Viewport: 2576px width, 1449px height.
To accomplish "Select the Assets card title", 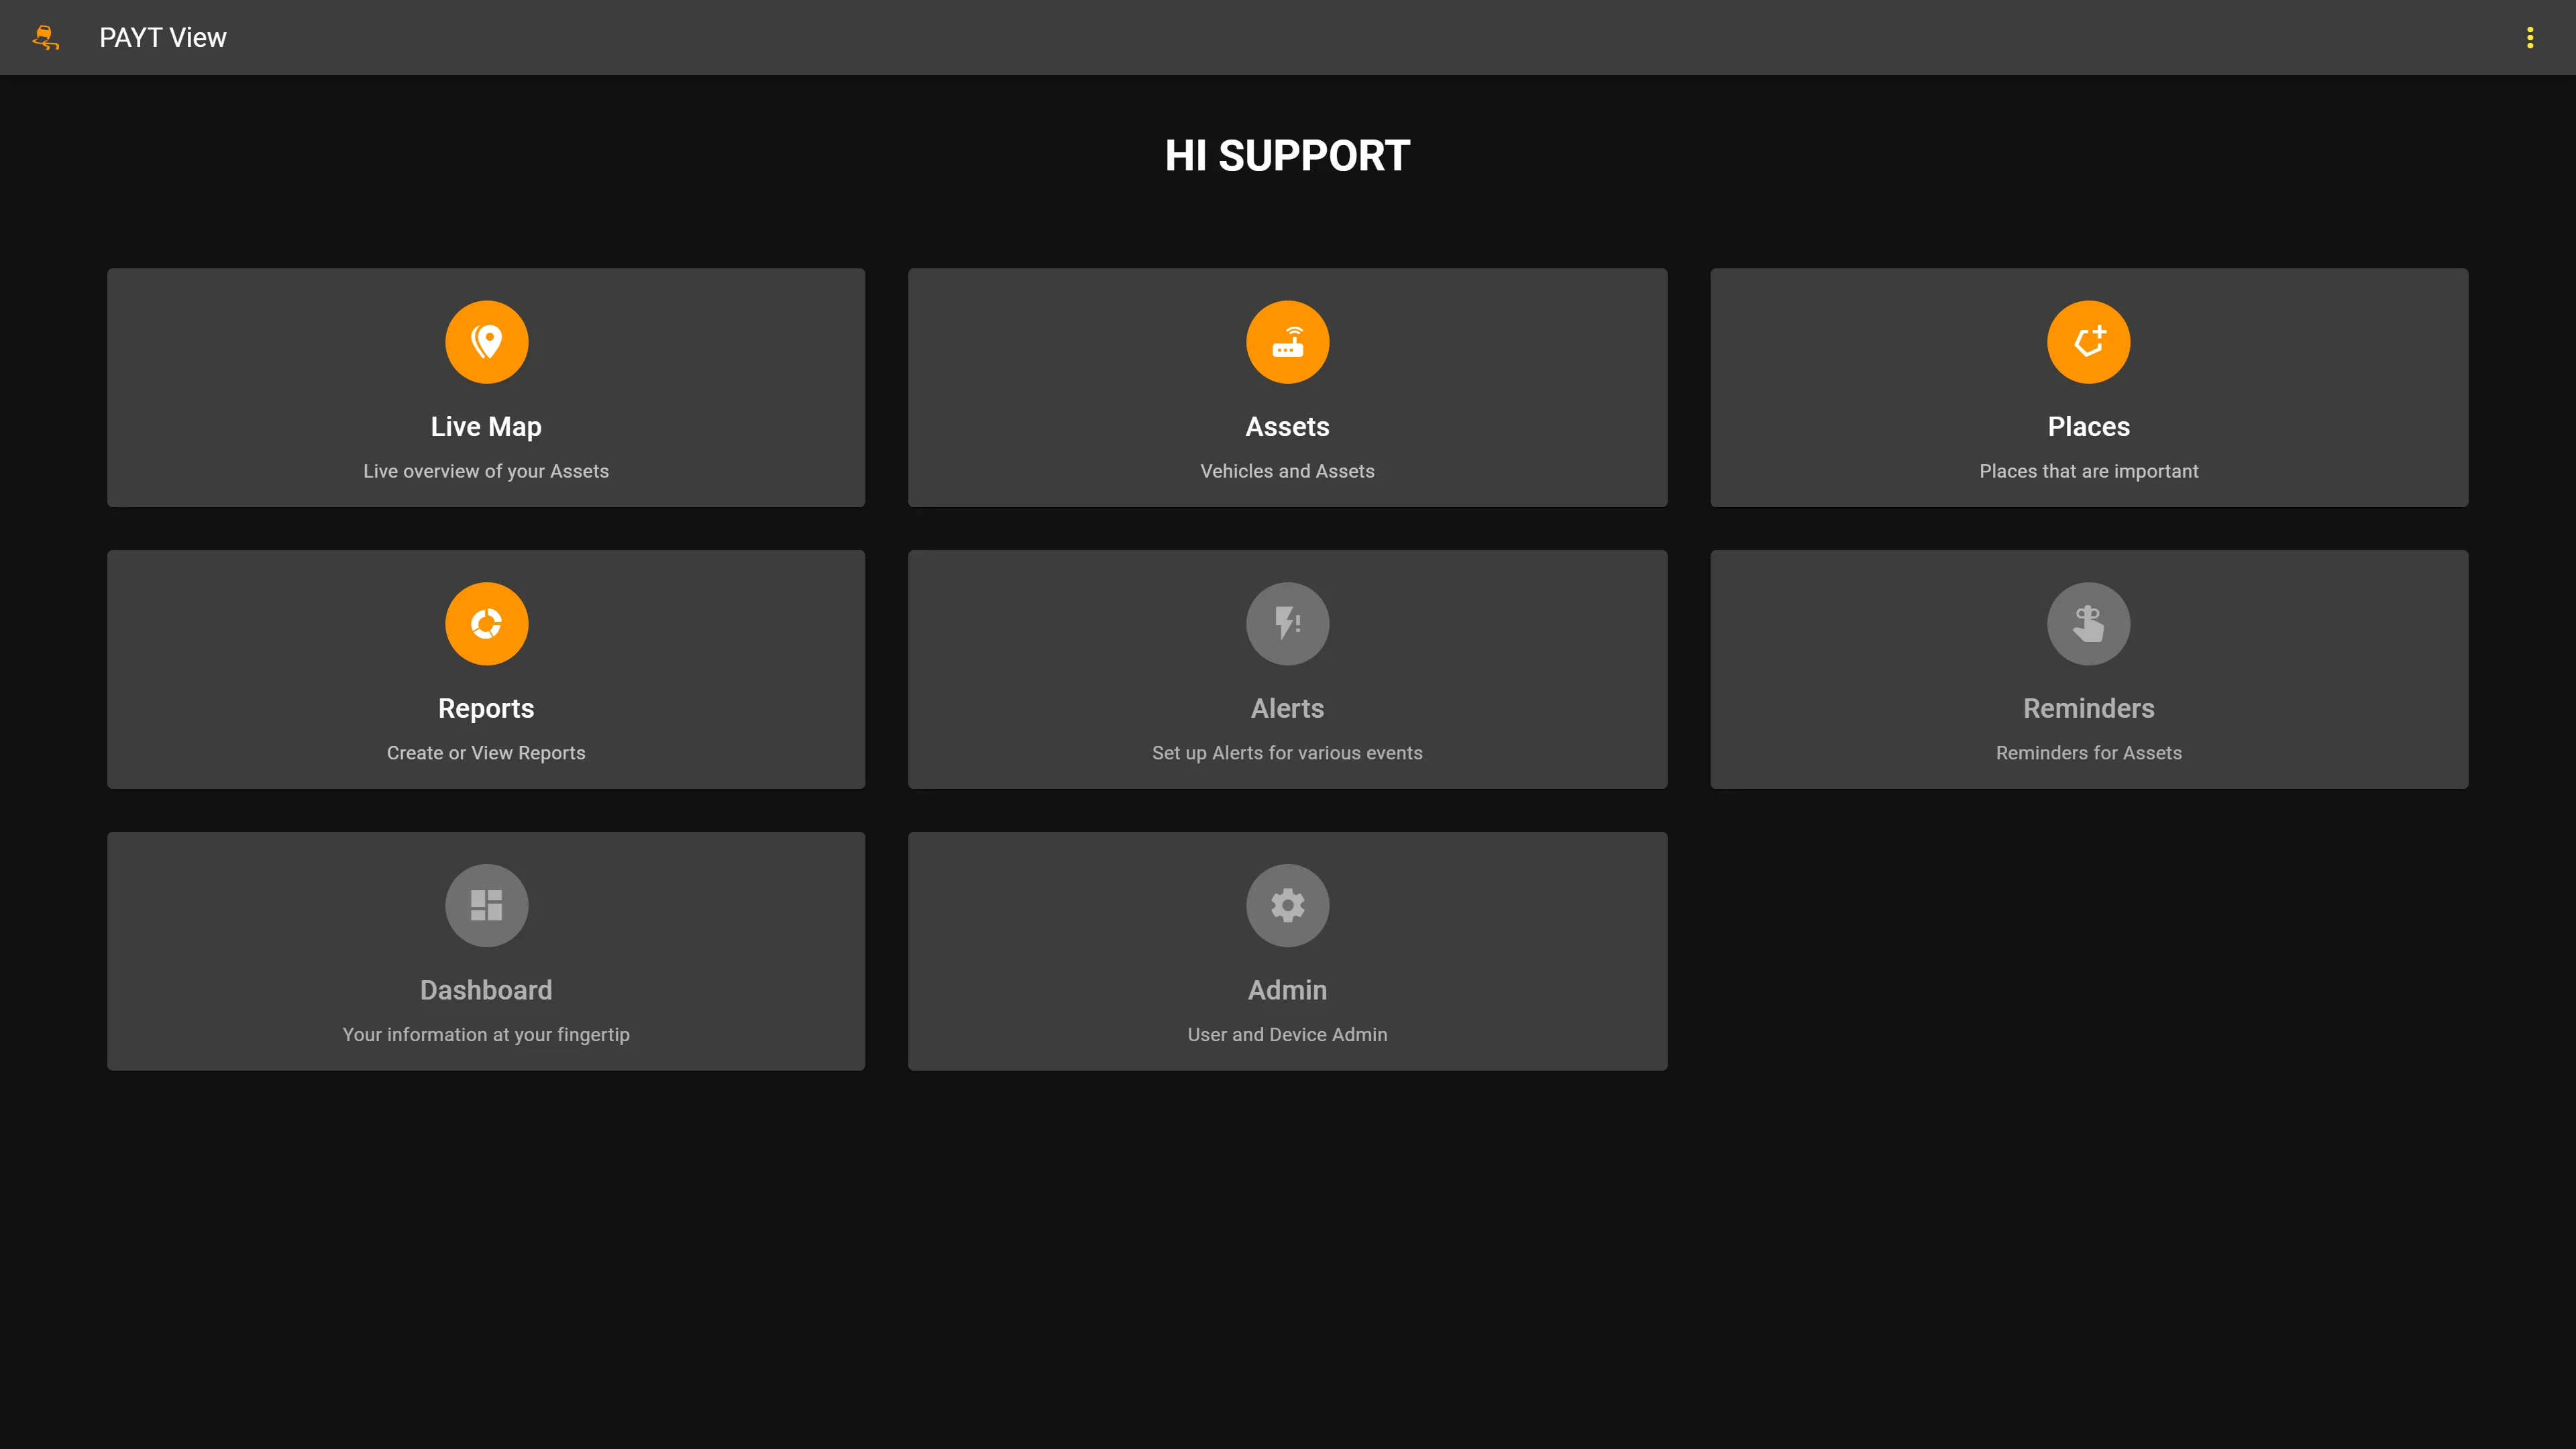I will (x=1287, y=427).
